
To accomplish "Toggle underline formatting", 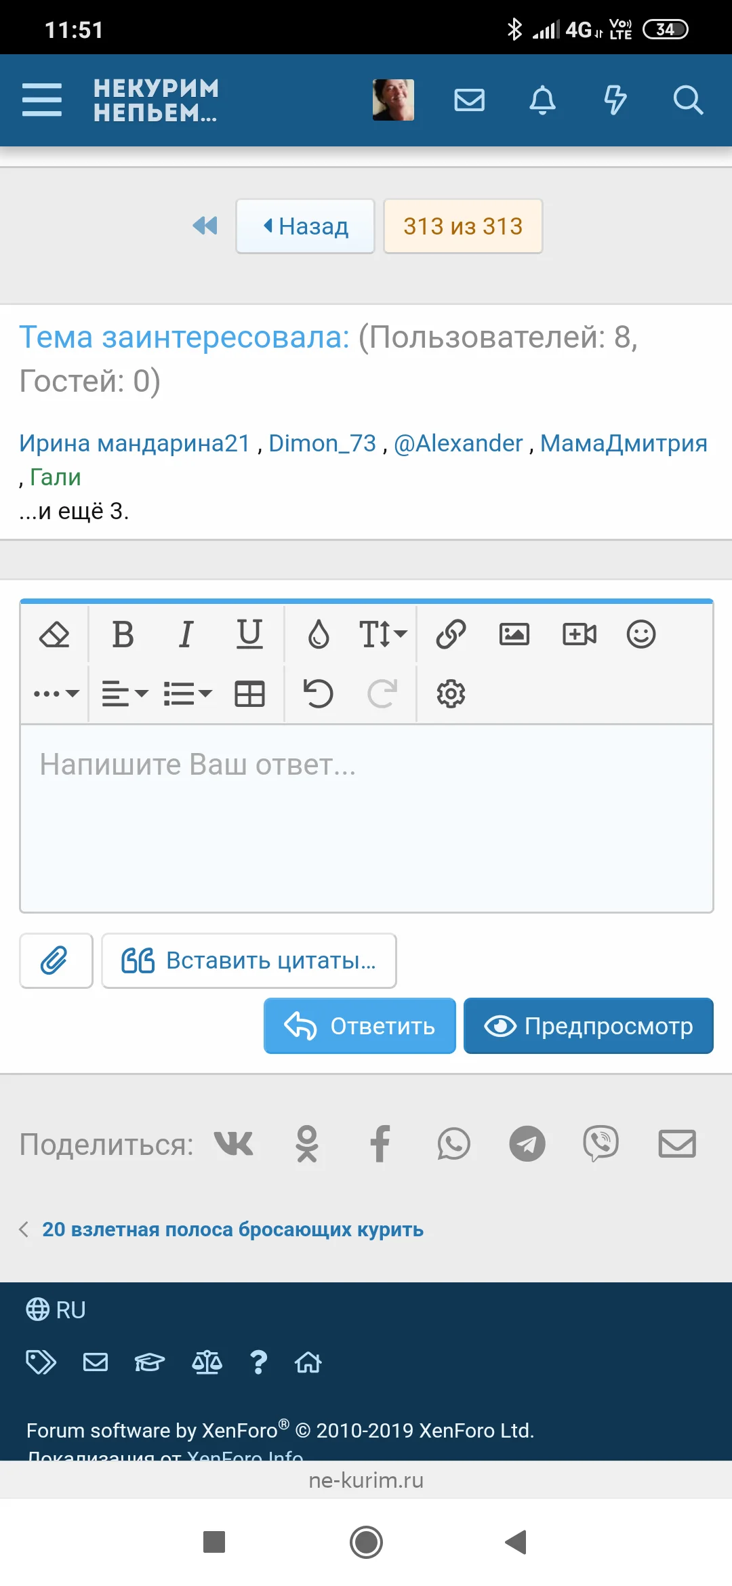I will coord(249,634).
